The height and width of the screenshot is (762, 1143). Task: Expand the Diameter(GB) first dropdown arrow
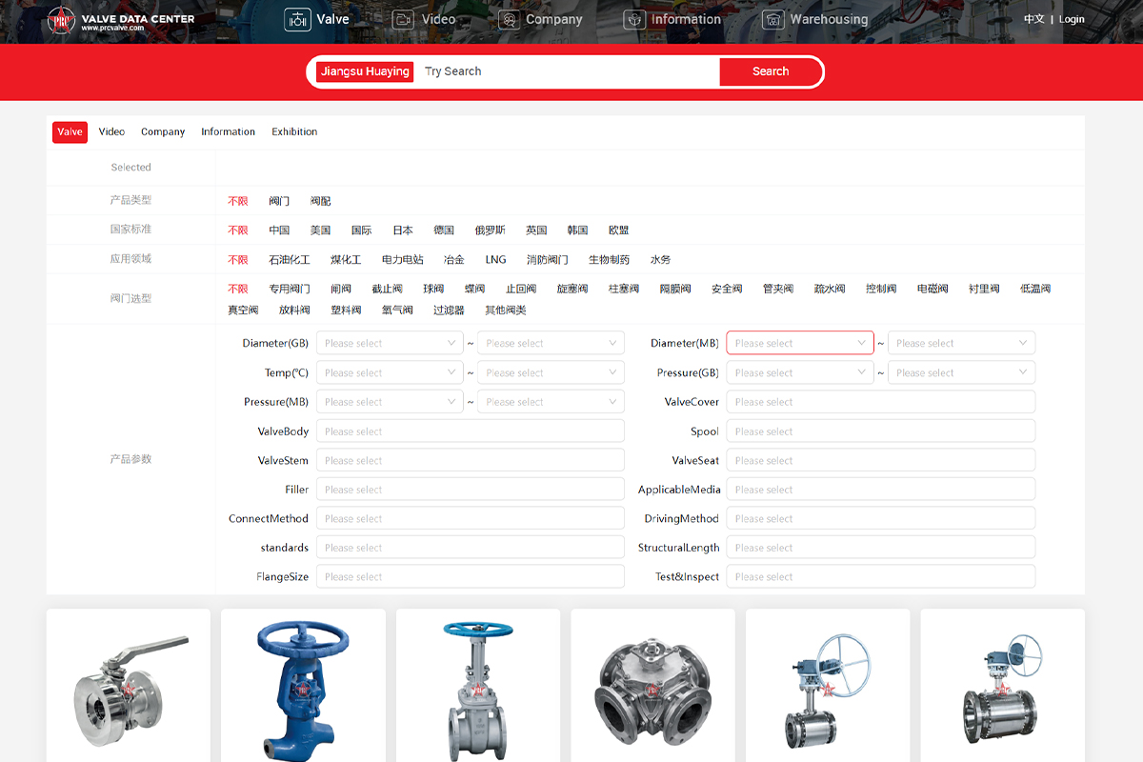pyautogui.click(x=451, y=343)
